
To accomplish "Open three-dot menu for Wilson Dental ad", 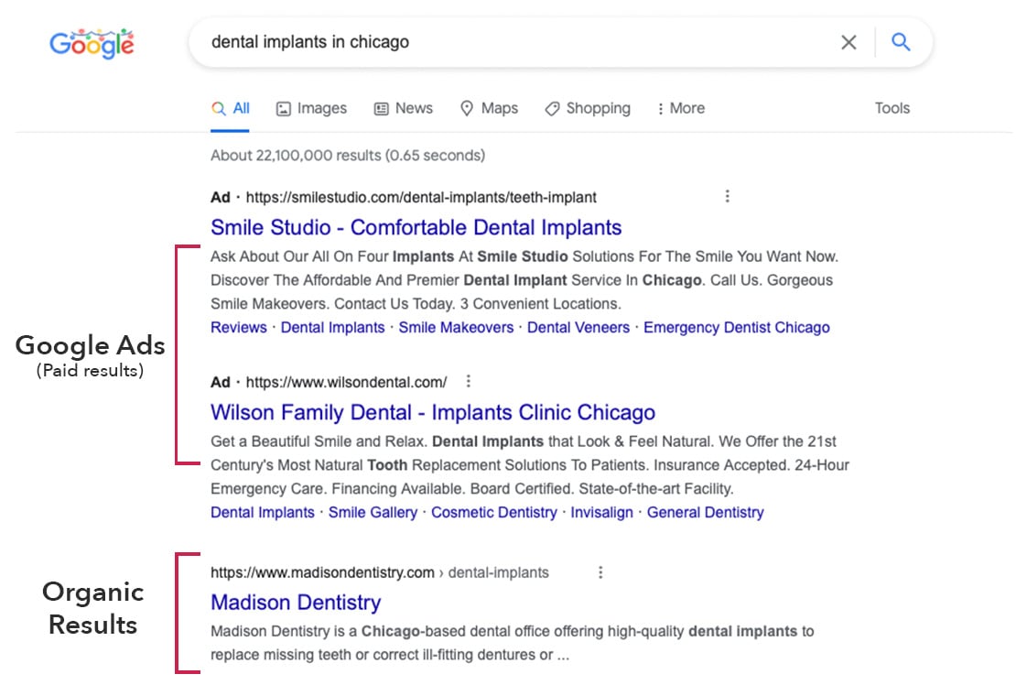I will click(468, 381).
